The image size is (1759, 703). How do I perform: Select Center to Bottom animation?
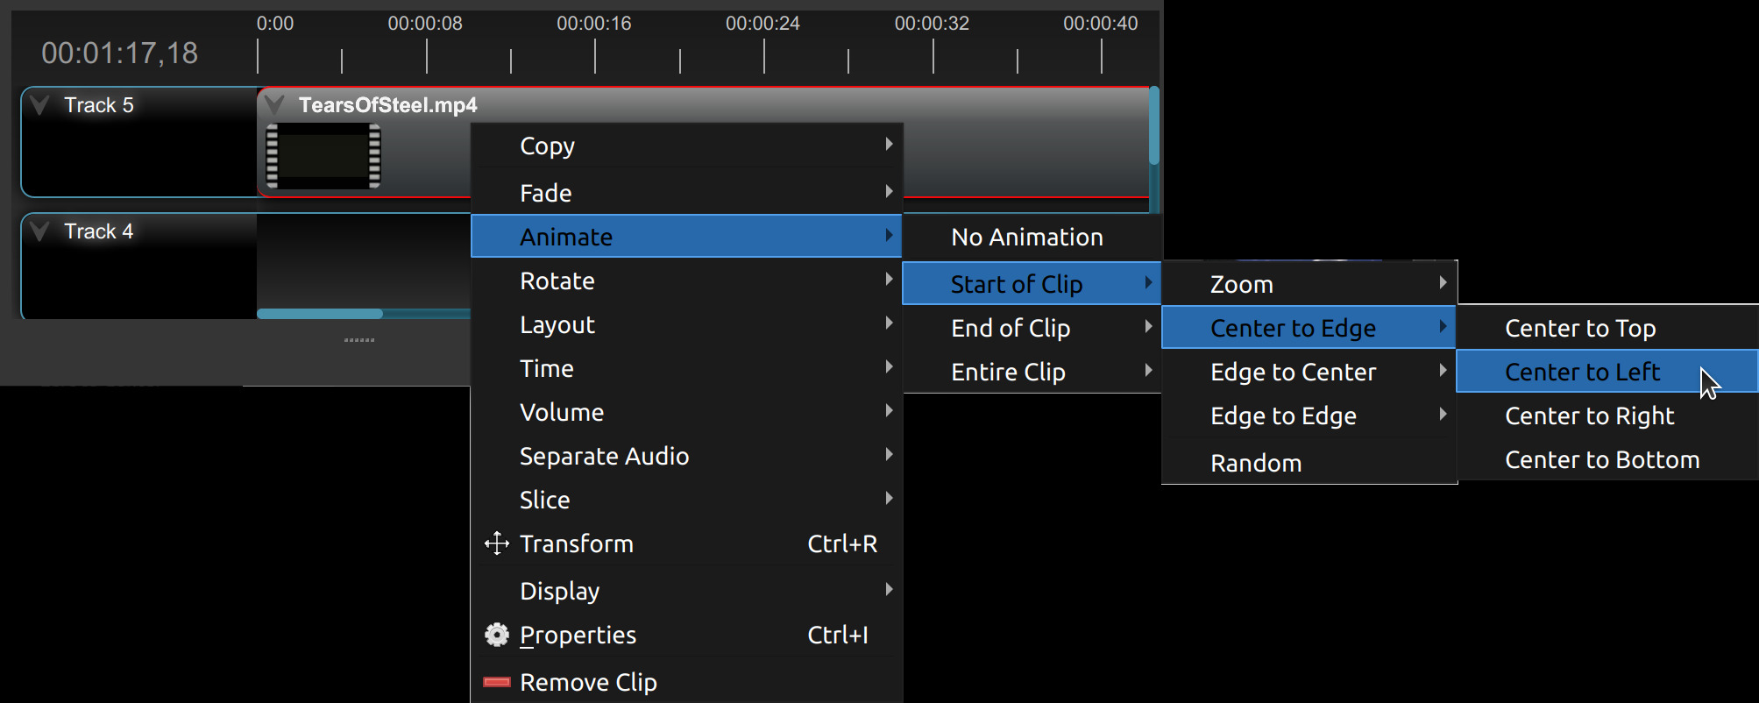pos(1601,458)
